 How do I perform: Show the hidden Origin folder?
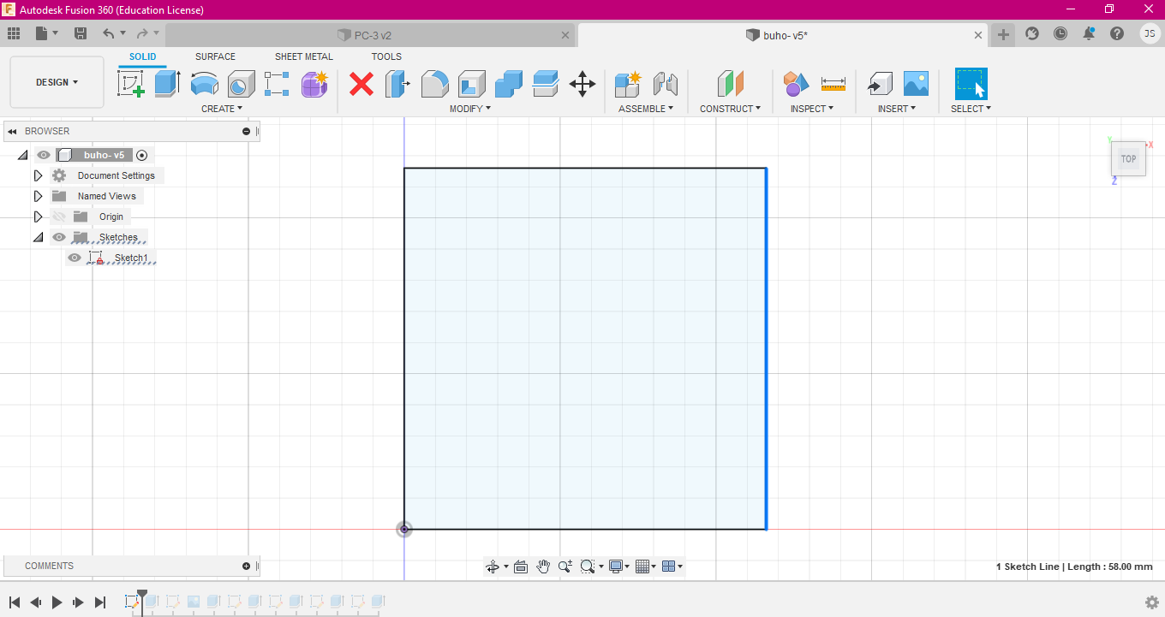pos(59,217)
